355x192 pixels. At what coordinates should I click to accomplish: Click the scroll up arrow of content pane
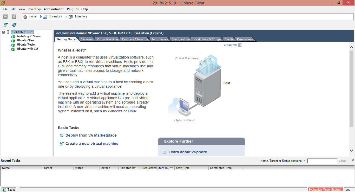tap(351, 47)
